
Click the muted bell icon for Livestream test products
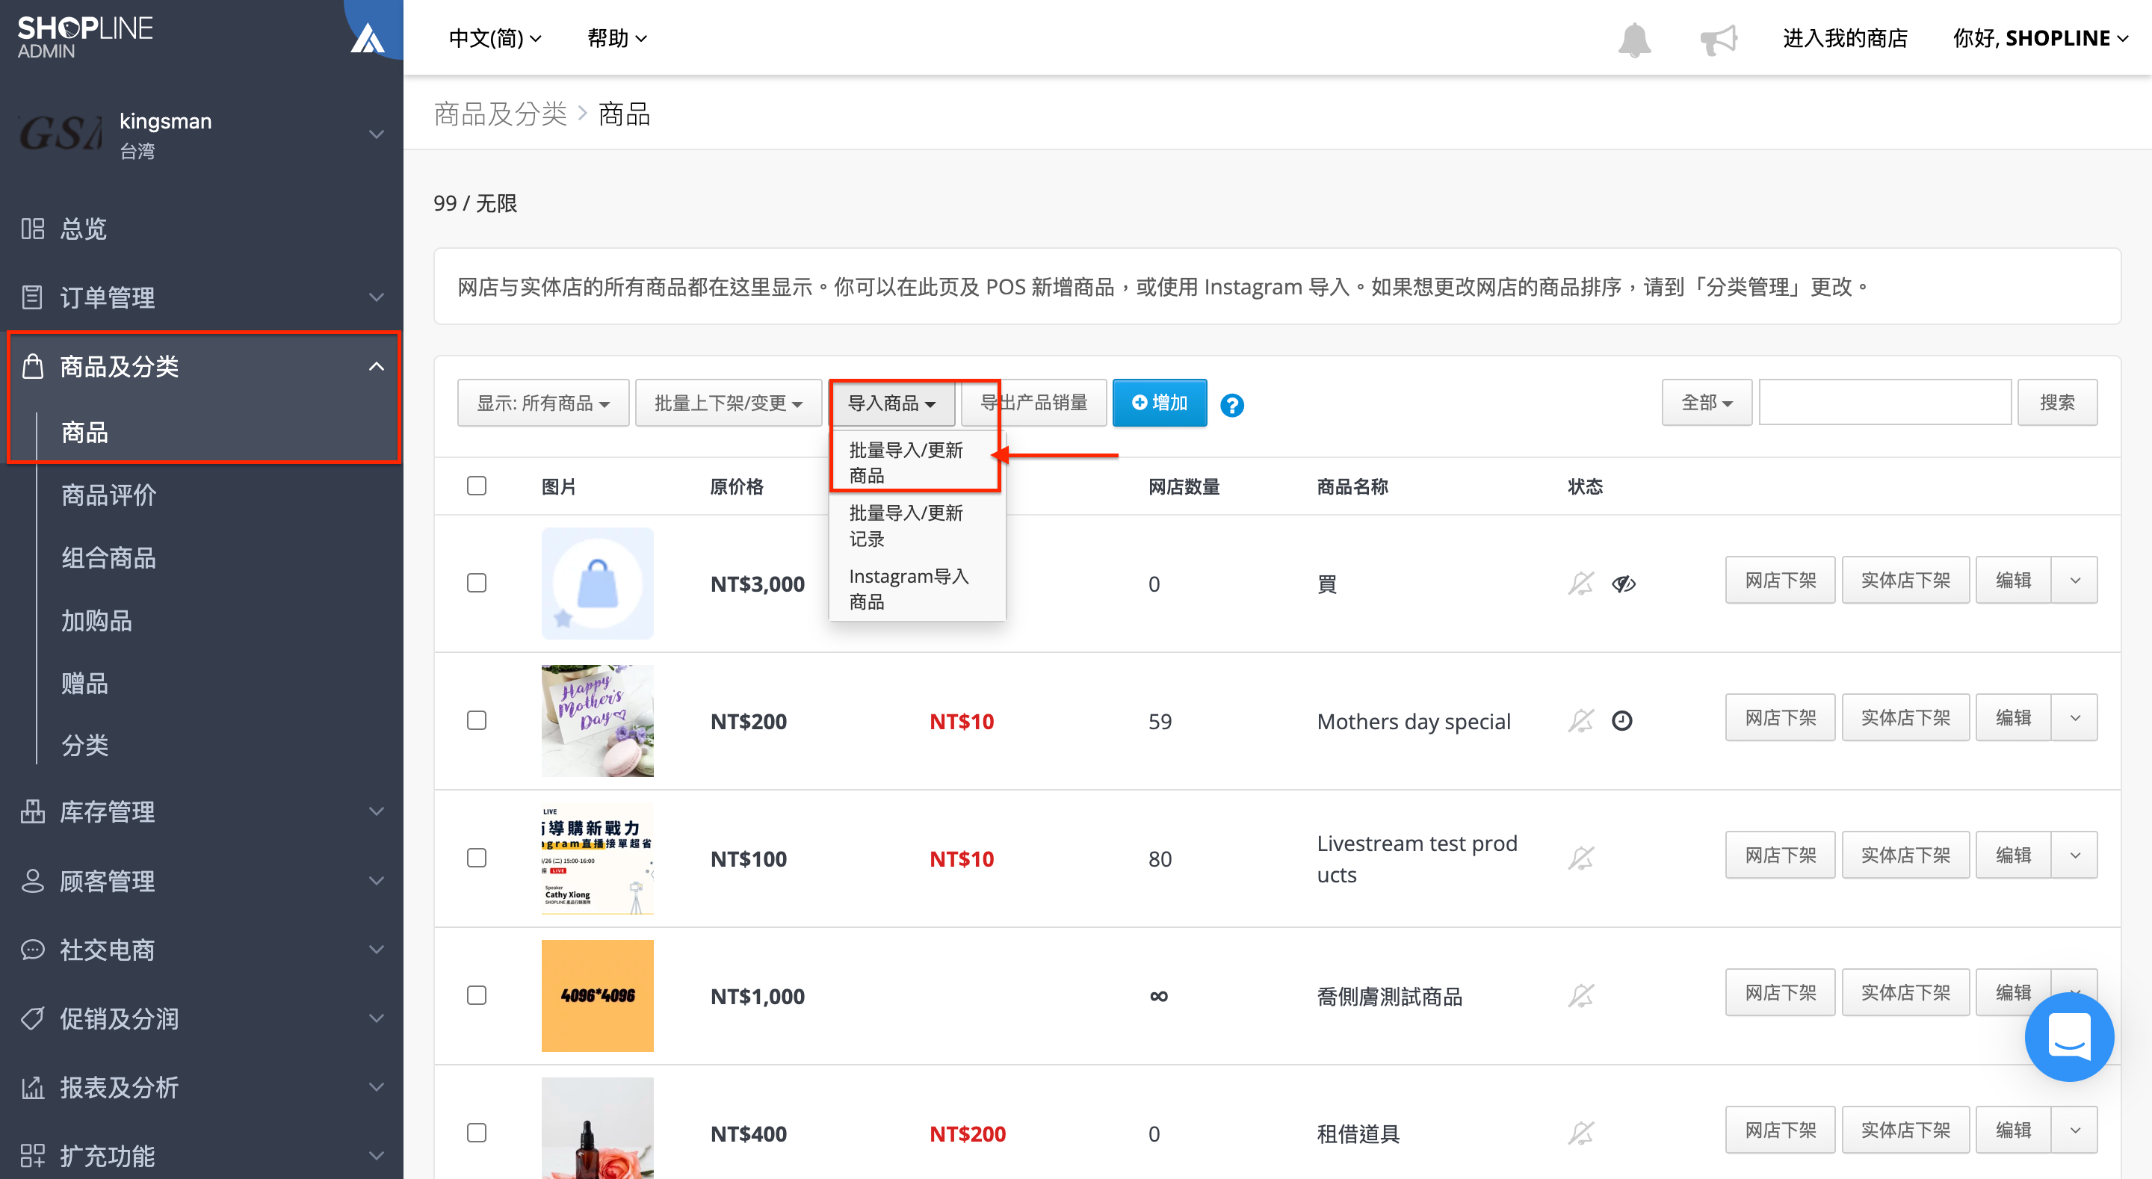click(1580, 858)
